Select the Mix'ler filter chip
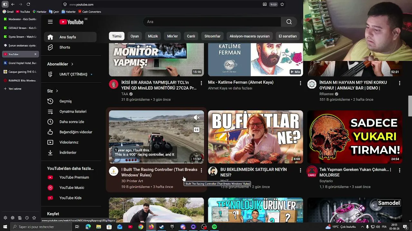 [x=172, y=36]
